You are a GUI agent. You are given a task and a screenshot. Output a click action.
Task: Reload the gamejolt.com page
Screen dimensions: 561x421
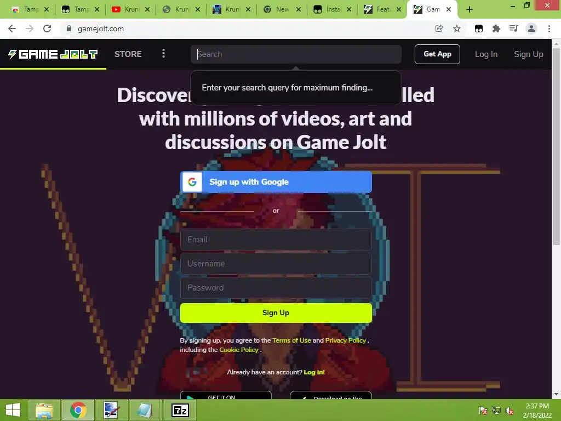click(47, 29)
